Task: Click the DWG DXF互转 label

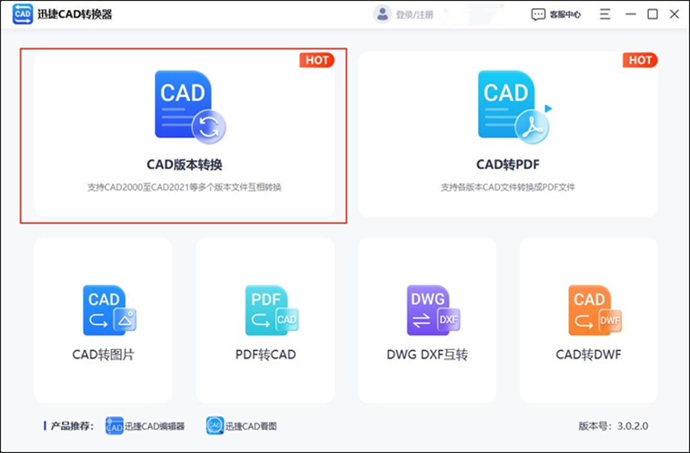Action: pyautogui.click(x=427, y=355)
